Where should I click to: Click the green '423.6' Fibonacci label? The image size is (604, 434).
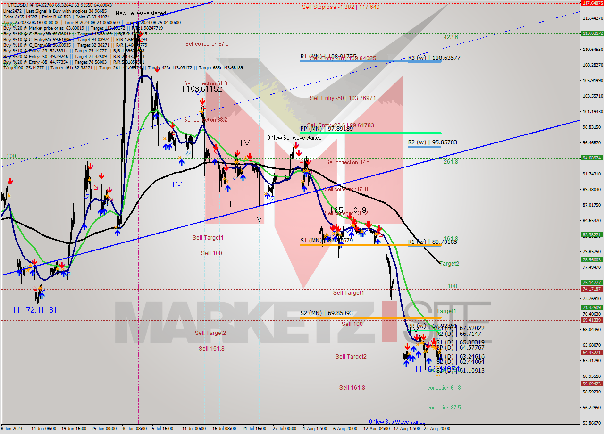(x=451, y=37)
